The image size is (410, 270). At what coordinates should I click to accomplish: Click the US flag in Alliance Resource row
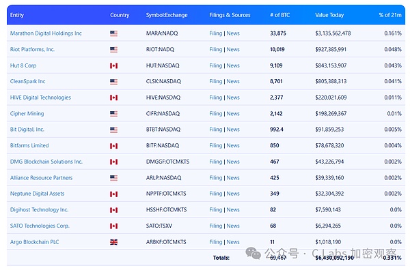pyautogui.click(x=113, y=178)
